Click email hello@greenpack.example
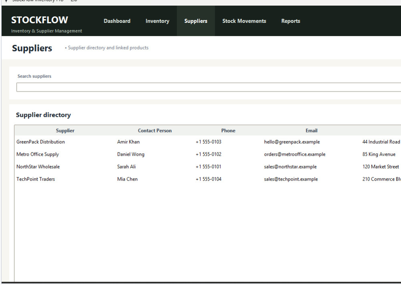The width and height of the screenshot is (401, 301). (292, 142)
